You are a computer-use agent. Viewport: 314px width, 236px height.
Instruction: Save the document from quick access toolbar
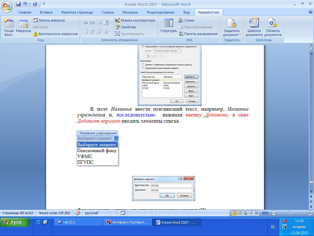click(18, 4)
